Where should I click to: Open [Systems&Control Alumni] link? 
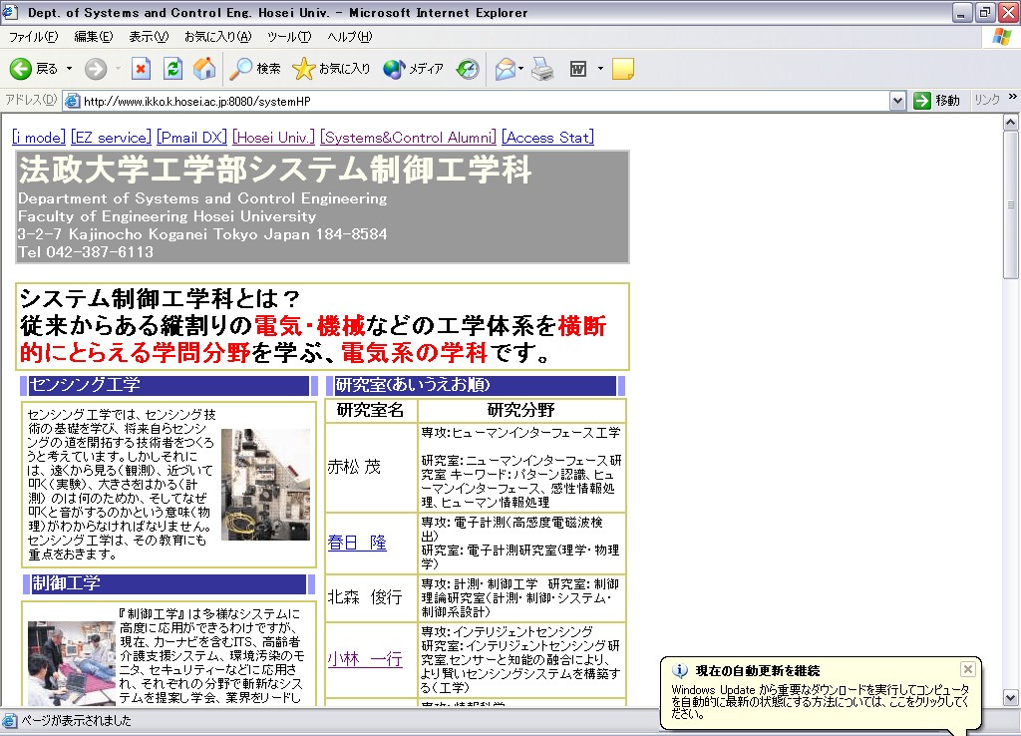pyautogui.click(x=408, y=138)
